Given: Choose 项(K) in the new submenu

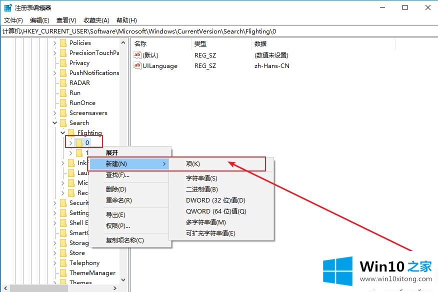Looking at the screenshot, I should click(x=193, y=163).
